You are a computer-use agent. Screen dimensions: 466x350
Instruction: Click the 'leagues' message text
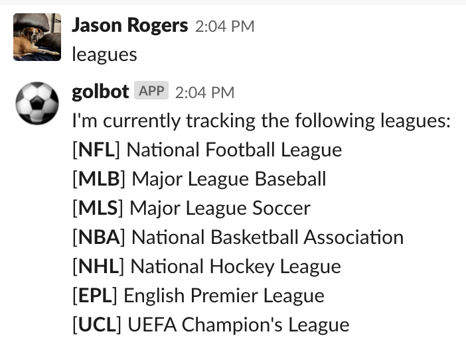click(104, 55)
